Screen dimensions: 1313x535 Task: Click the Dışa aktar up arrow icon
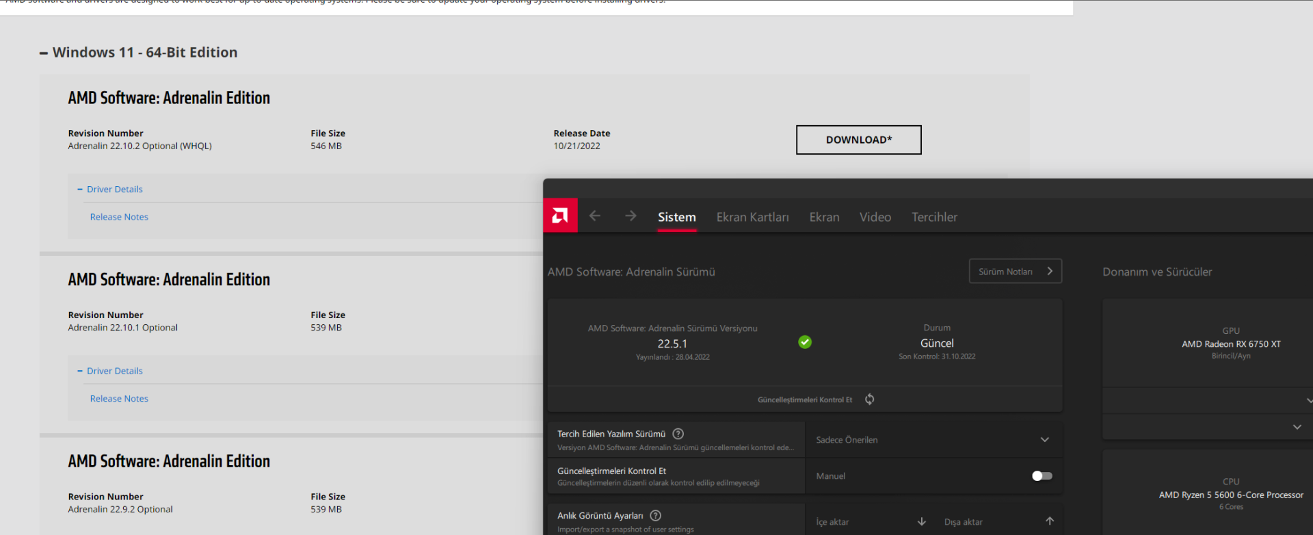pyautogui.click(x=1050, y=521)
